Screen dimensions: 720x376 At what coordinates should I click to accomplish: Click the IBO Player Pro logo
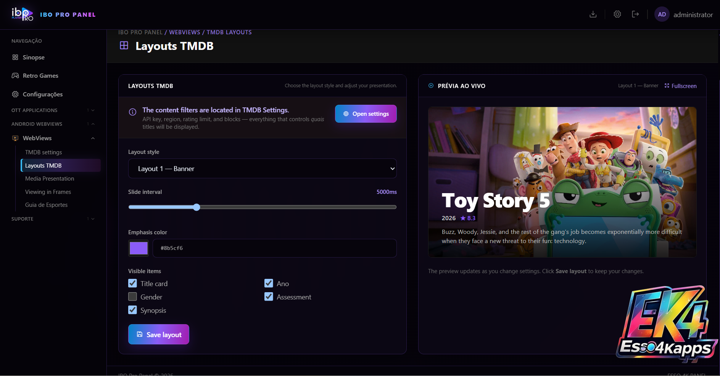pyautogui.click(x=23, y=14)
